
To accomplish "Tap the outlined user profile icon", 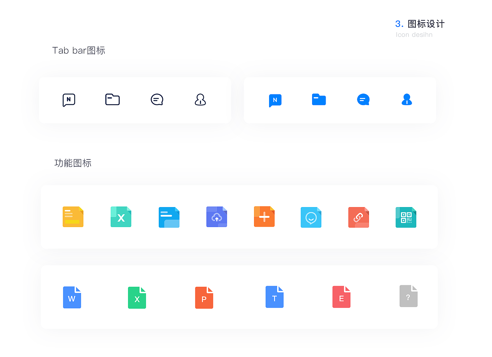I will [x=200, y=100].
